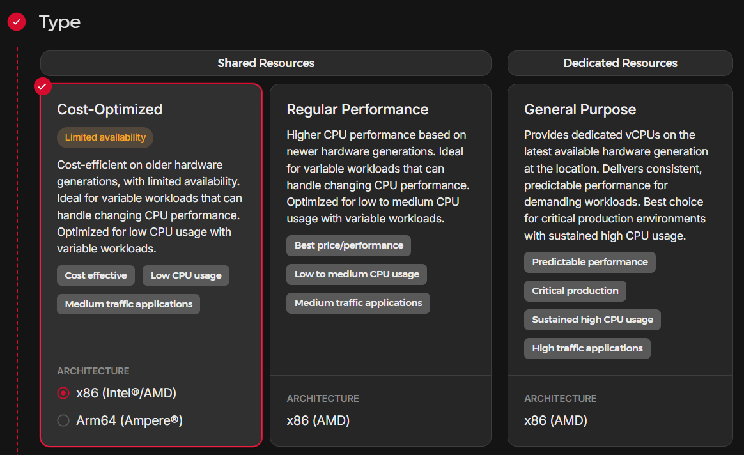
Task: Click the Limited availability badge
Action: pyautogui.click(x=105, y=137)
